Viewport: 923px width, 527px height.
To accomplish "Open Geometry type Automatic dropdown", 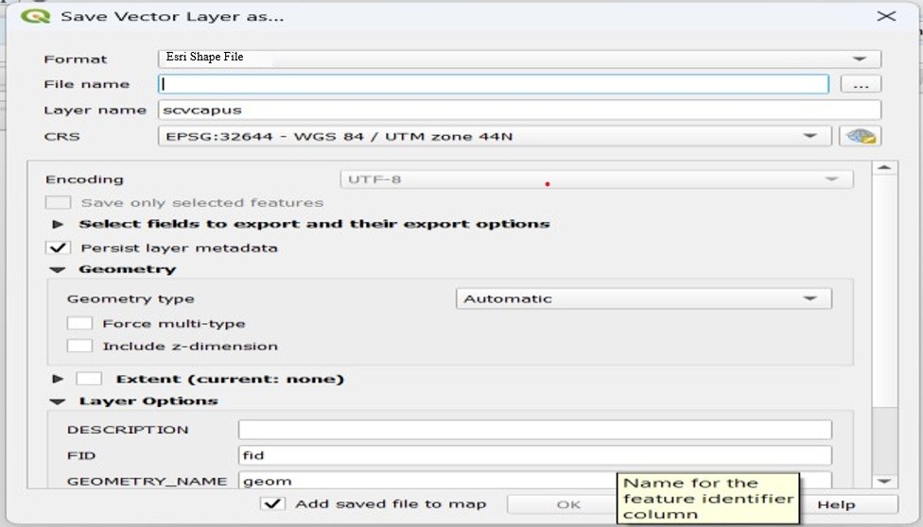I will (643, 298).
